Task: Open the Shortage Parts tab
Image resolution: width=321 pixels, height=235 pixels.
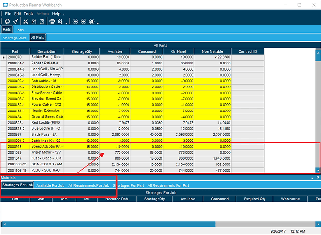Action: click(15, 38)
